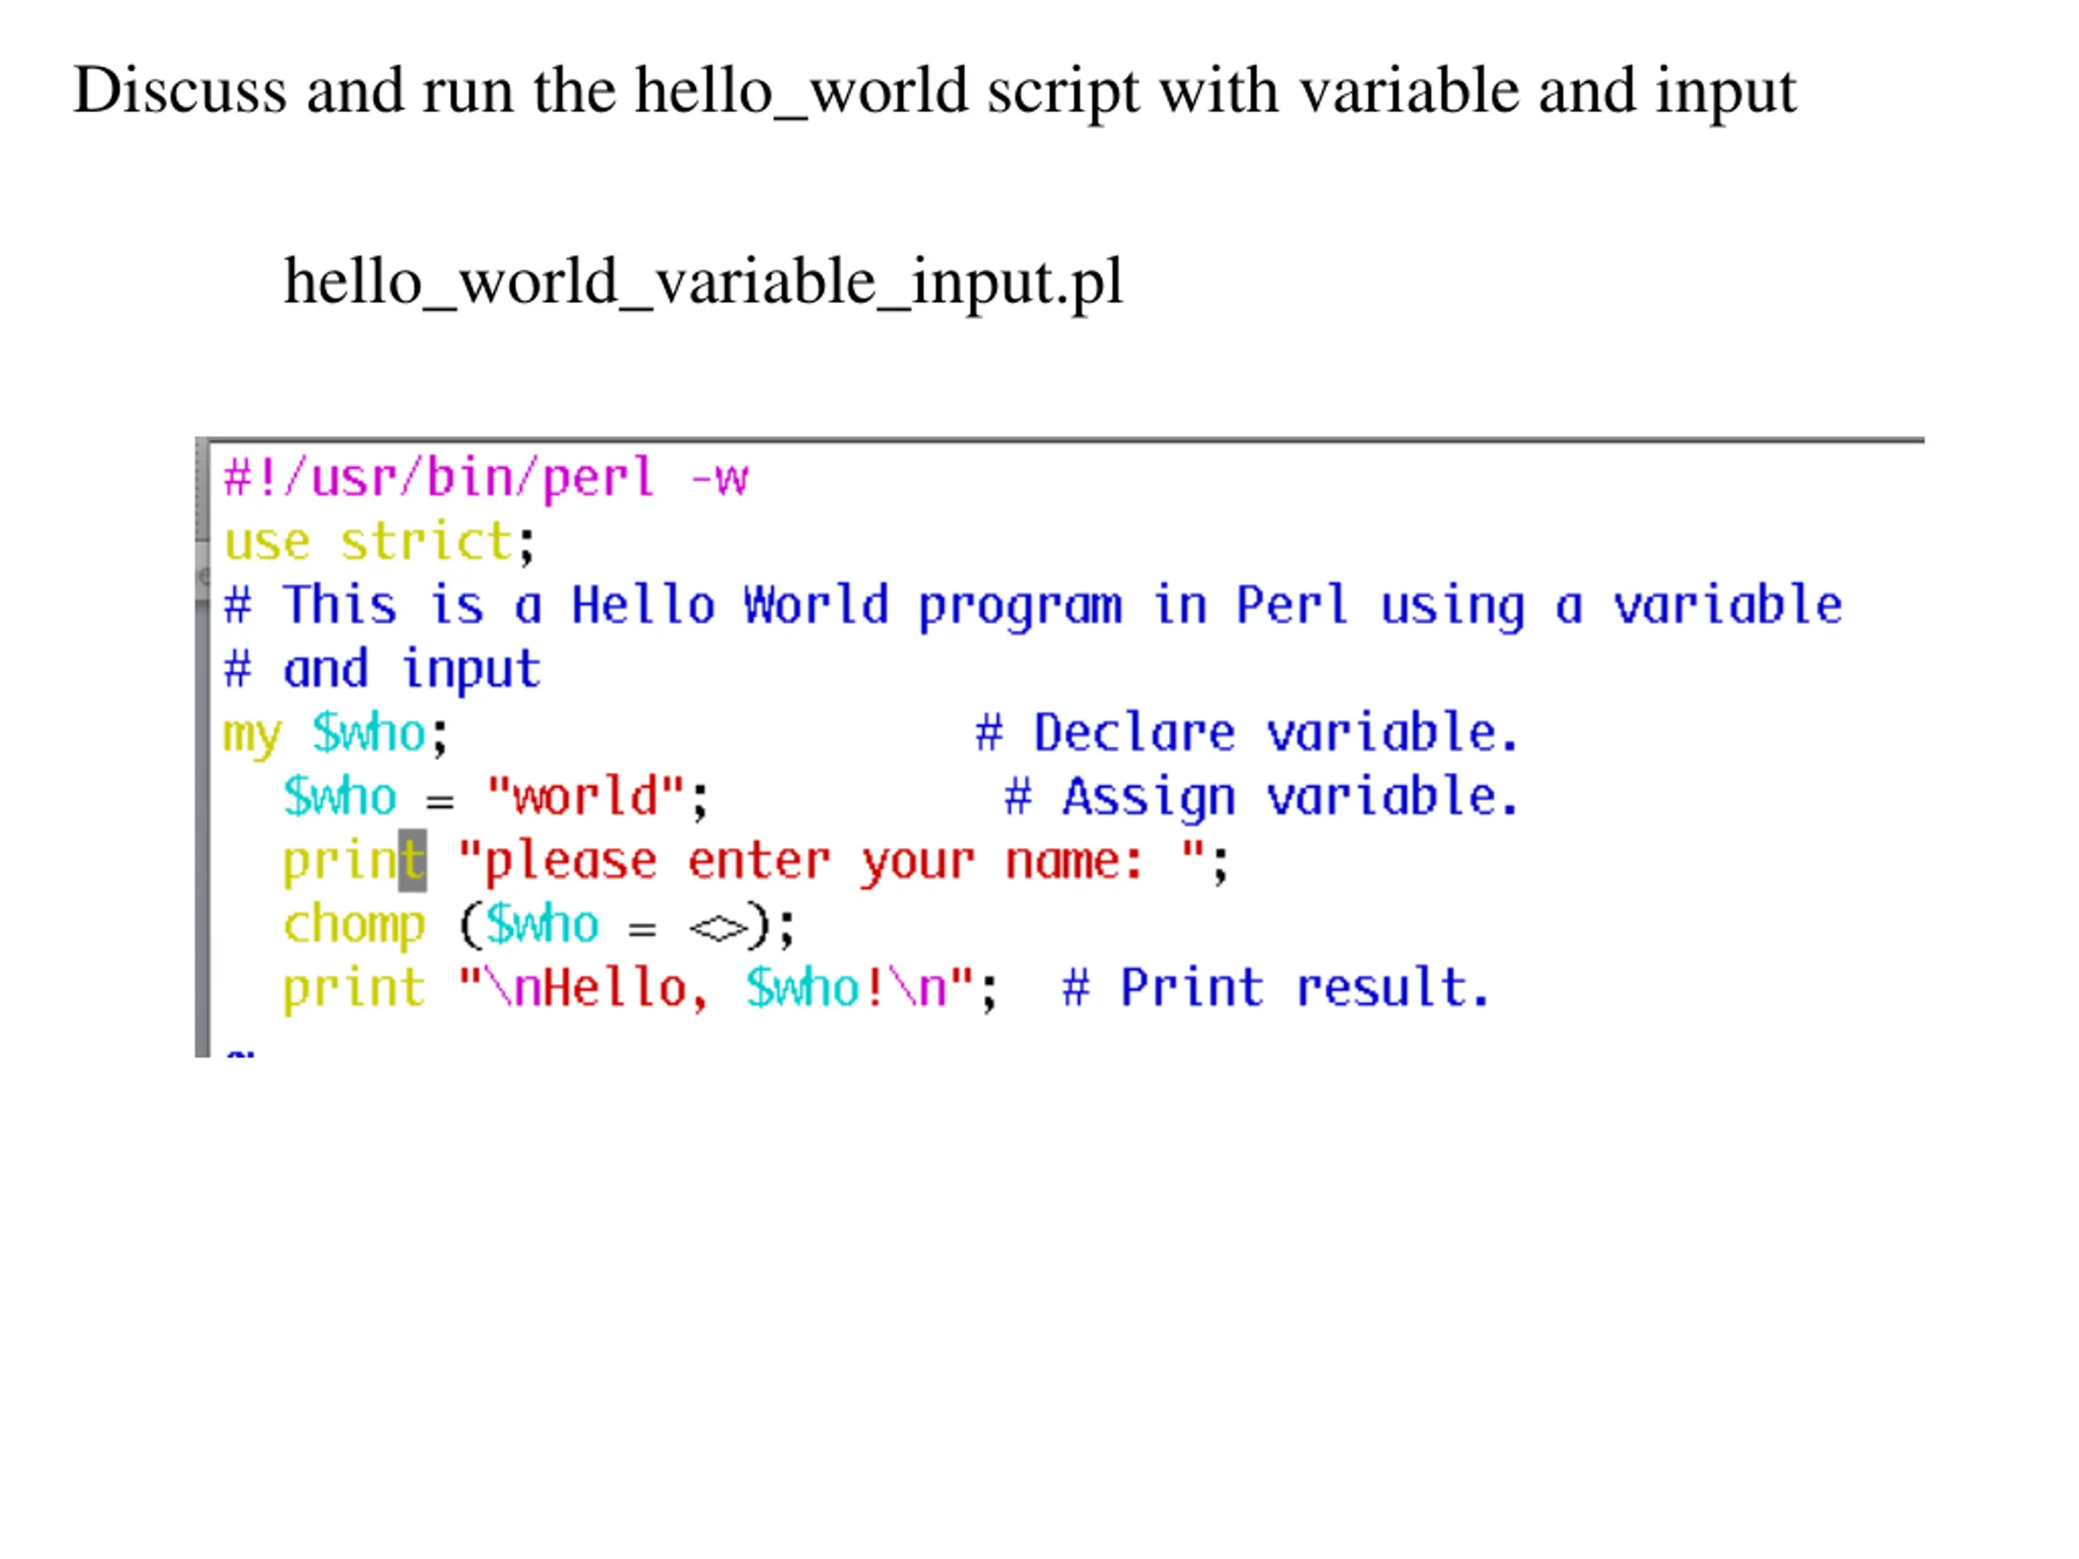
Task: Click the comment '# Declare variable.'
Action: [1247, 733]
